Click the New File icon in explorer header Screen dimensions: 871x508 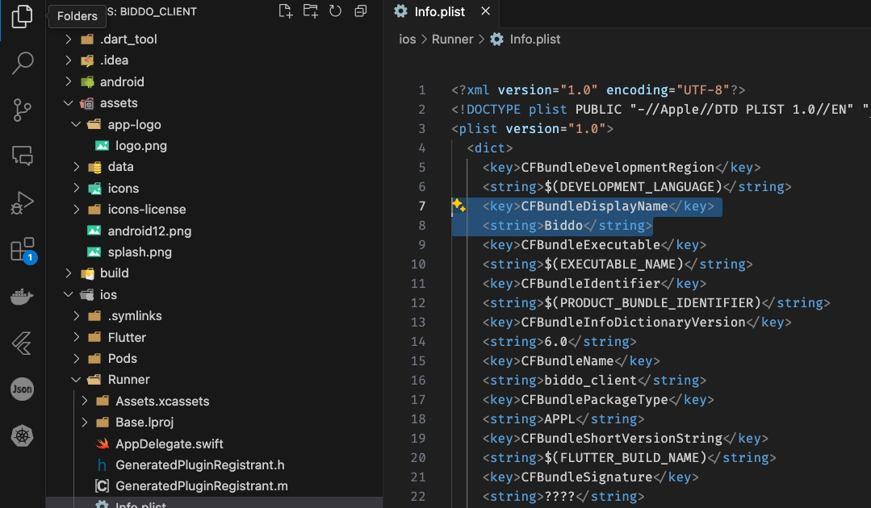coord(286,11)
